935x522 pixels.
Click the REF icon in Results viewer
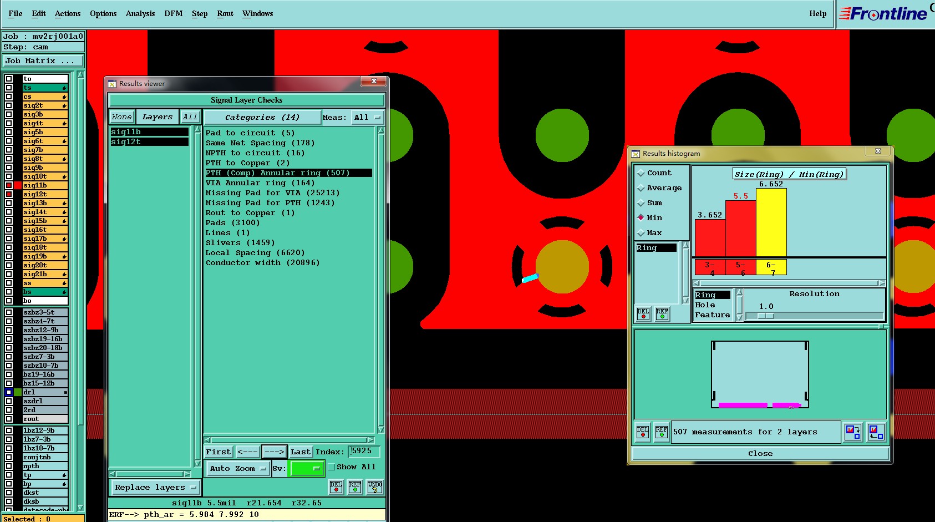click(x=355, y=487)
